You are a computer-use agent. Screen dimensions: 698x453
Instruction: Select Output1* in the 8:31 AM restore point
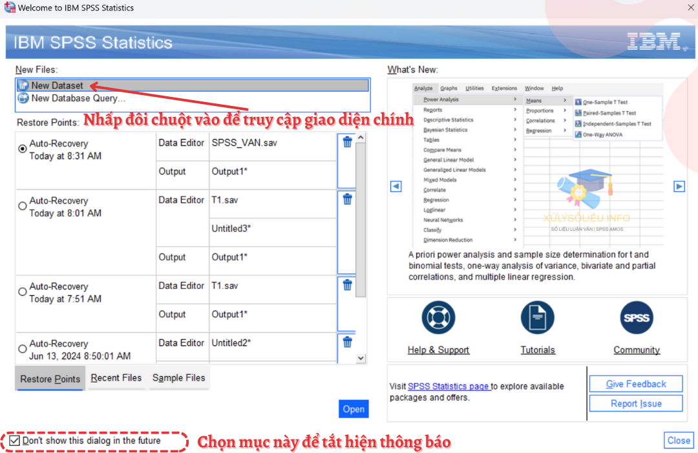pos(229,171)
